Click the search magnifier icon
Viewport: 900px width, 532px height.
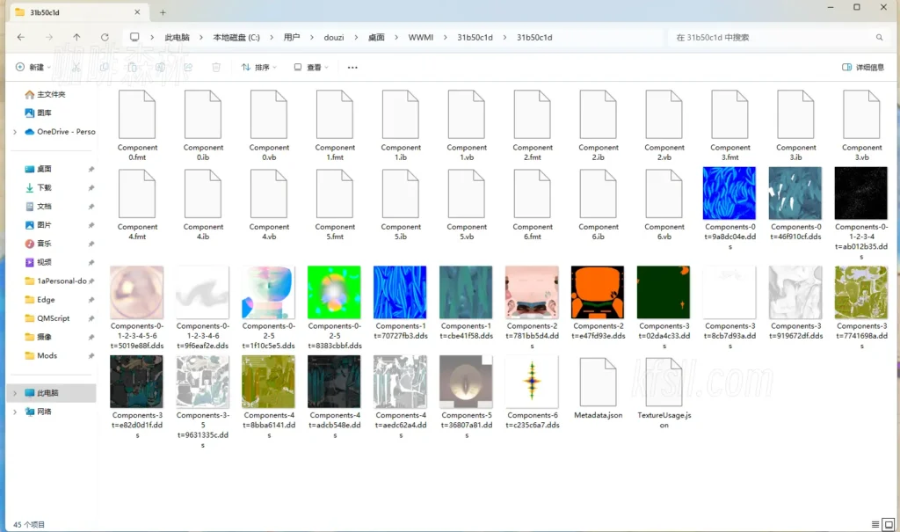[x=880, y=37]
